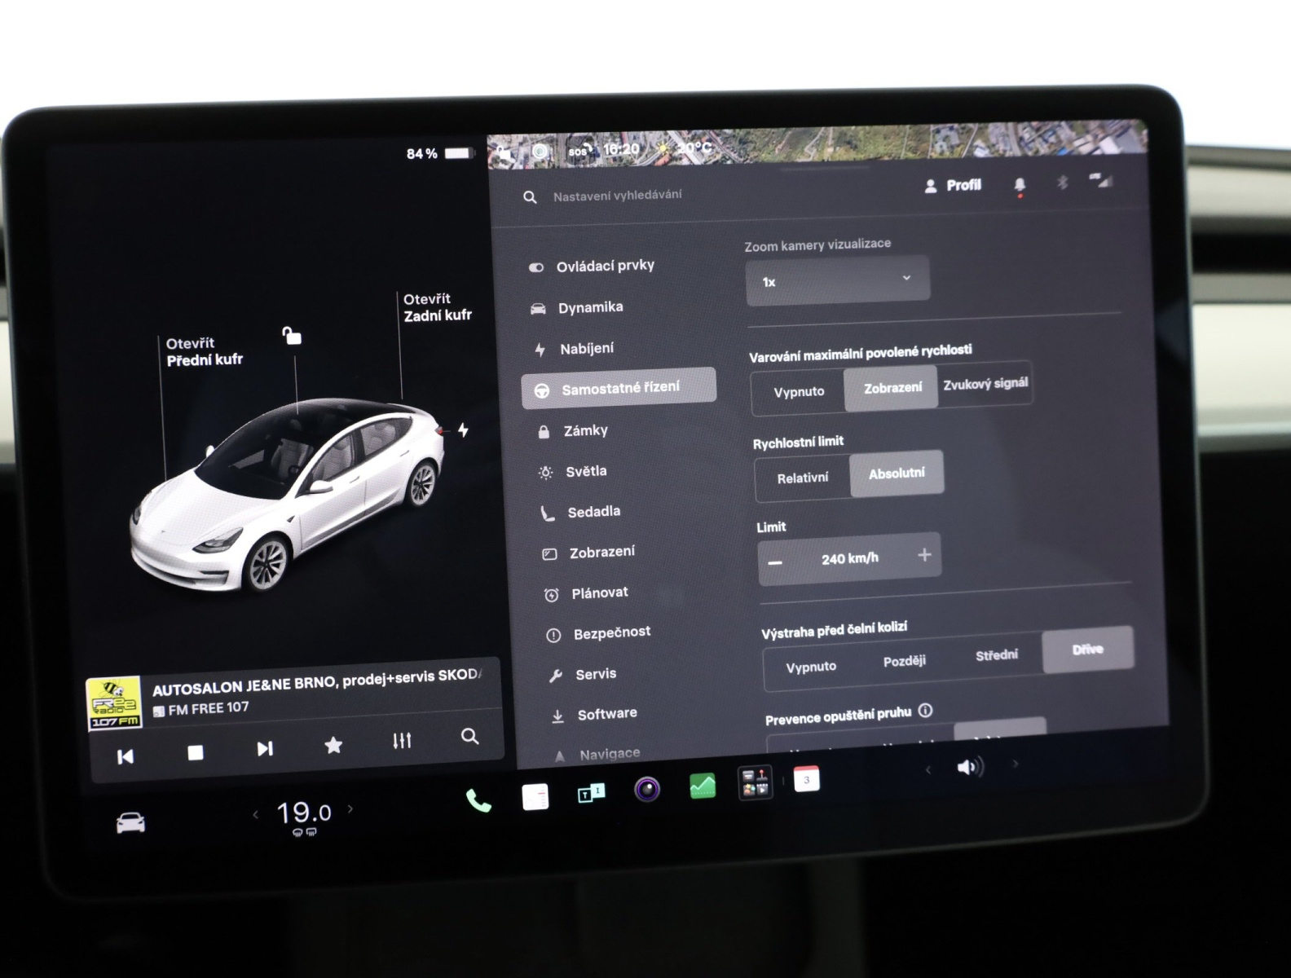Click the Nastavení vyhledávání search field
Screen dimensions: 1291x978
617,196
